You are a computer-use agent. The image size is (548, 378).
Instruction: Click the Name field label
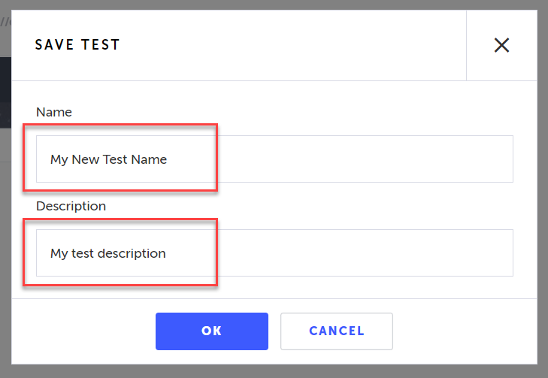coord(54,112)
